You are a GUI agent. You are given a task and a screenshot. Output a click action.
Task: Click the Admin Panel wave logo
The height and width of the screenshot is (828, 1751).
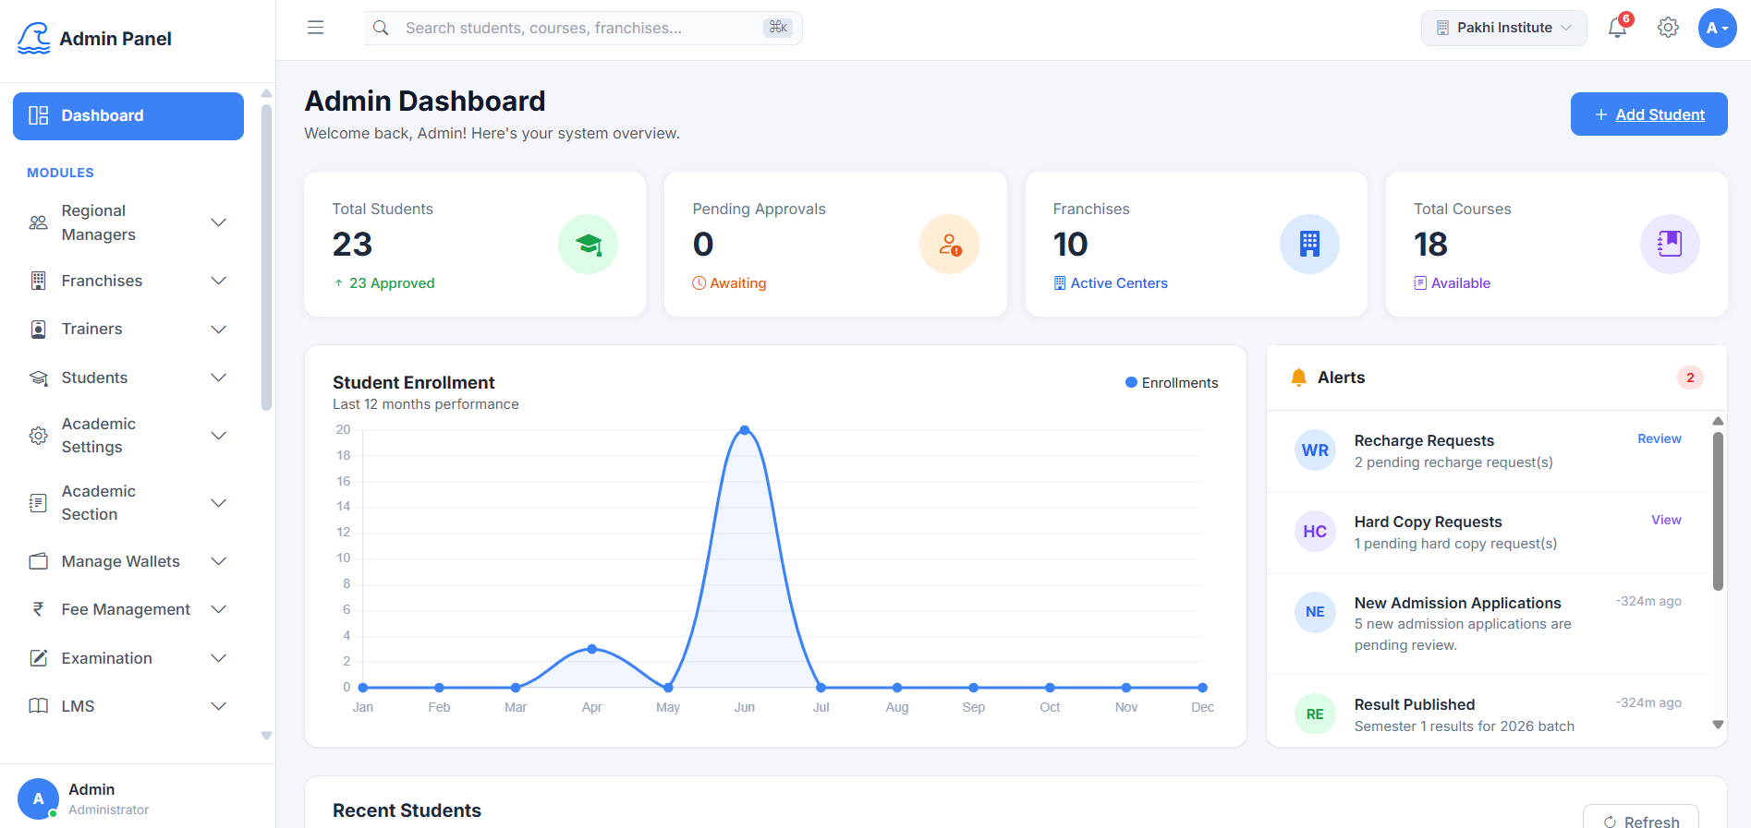coord(34,38)
